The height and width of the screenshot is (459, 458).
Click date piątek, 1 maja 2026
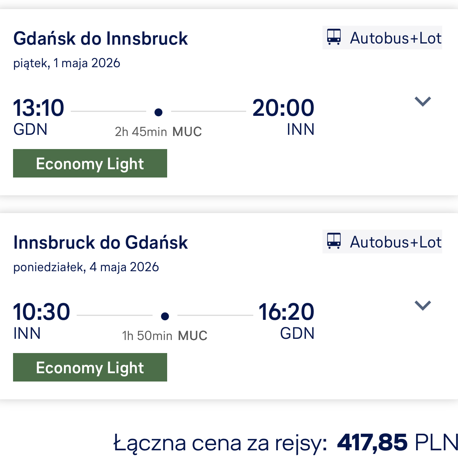click(67, 63)
